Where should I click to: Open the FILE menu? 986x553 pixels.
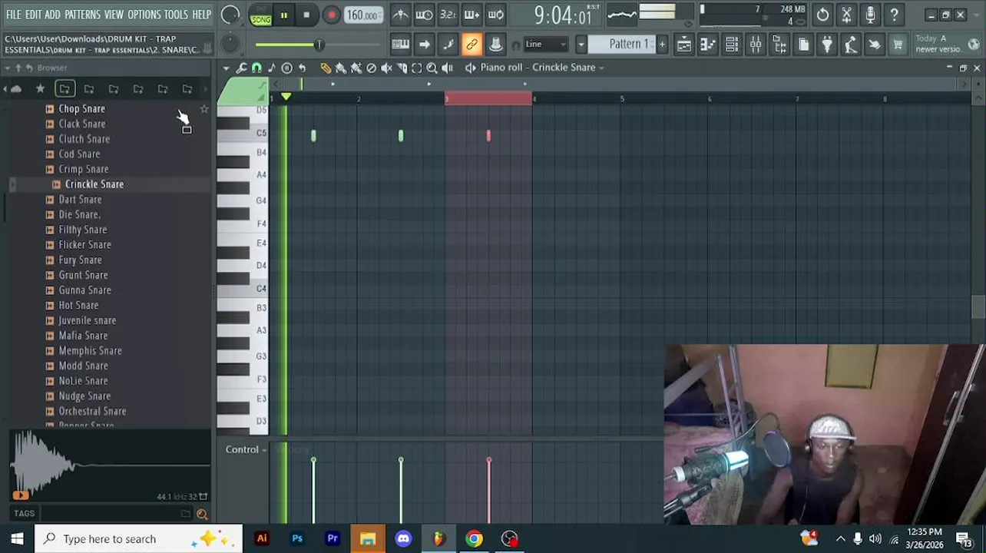point(13,15)
